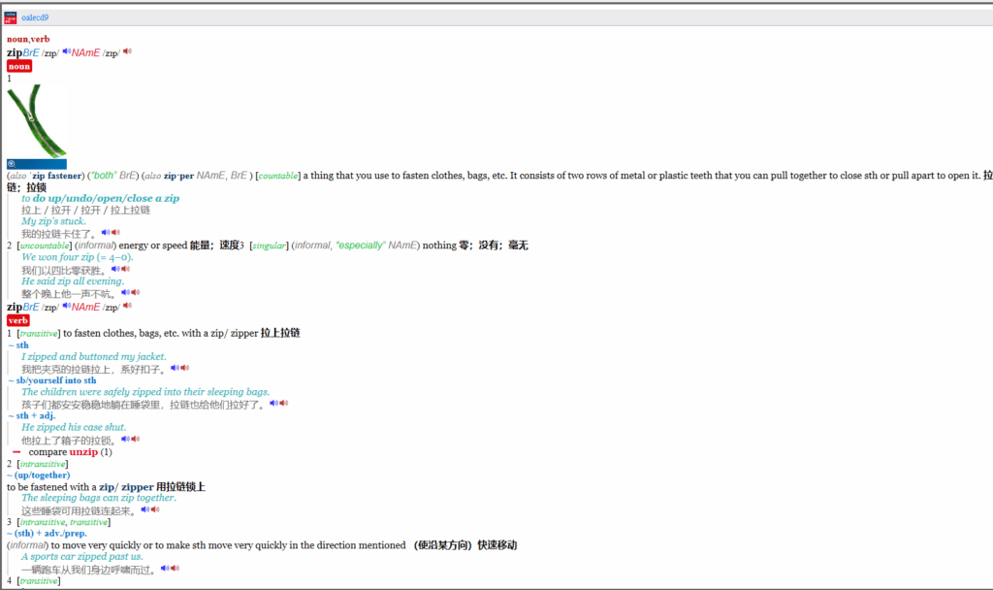
Task: Open the oalecd9 dictionary logo icon
Action: tap(11, 16)
